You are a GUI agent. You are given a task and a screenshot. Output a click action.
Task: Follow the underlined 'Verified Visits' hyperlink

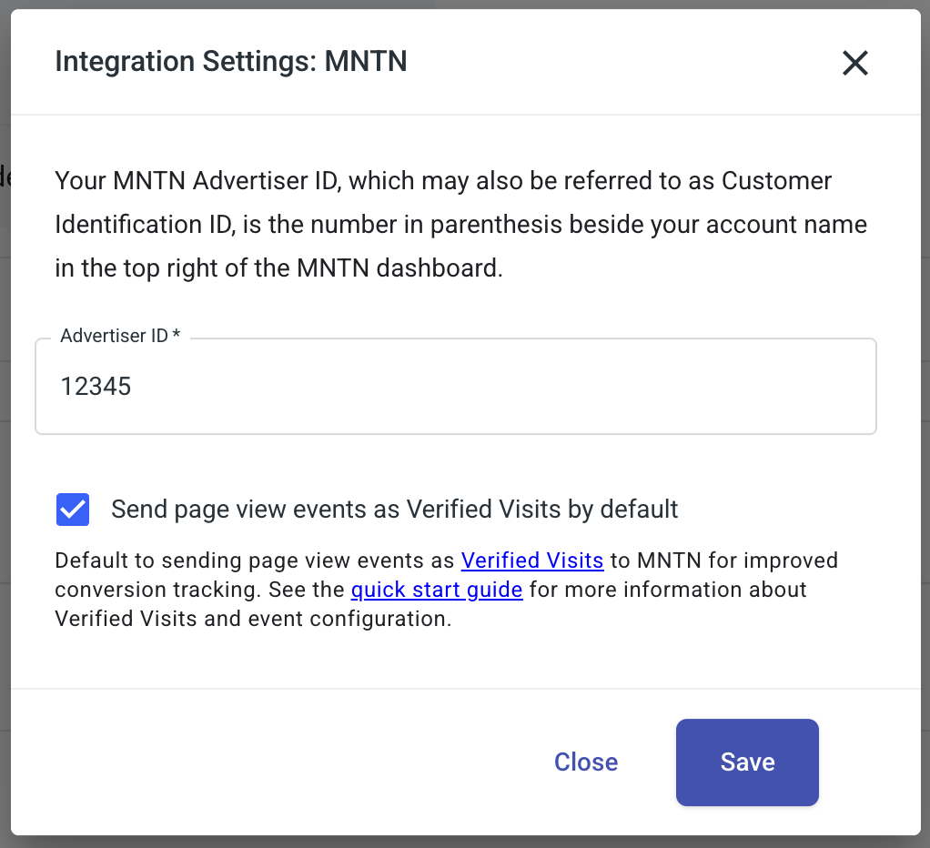pyautogui.click(x=532, y=560)
